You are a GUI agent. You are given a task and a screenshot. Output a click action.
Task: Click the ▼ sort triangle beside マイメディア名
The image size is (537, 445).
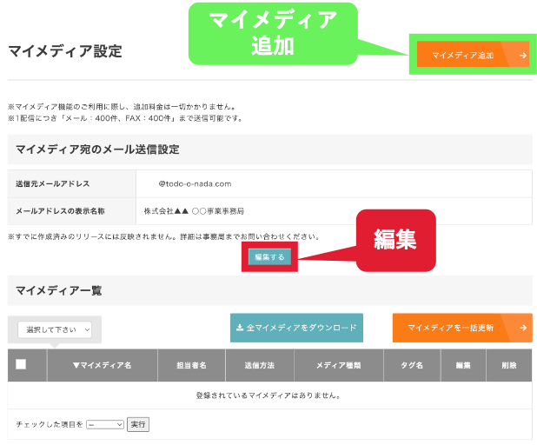point(76,366)
